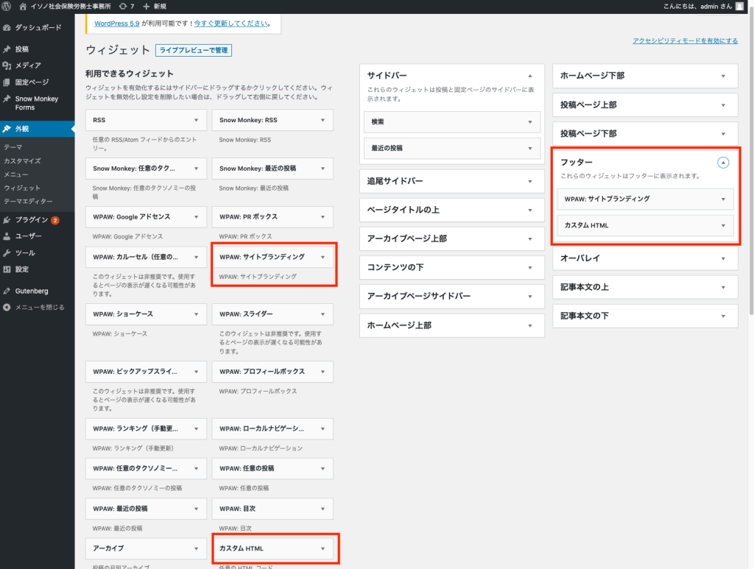Screen dimensions: 754x569
Task: Click the plus icon for 新規
Action: 147,6
